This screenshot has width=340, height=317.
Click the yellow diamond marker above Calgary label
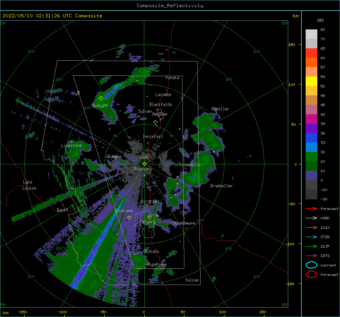[x=149, y=217]
